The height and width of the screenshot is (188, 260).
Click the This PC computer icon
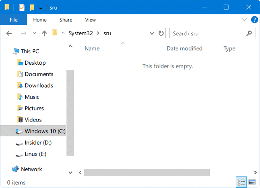16,51
